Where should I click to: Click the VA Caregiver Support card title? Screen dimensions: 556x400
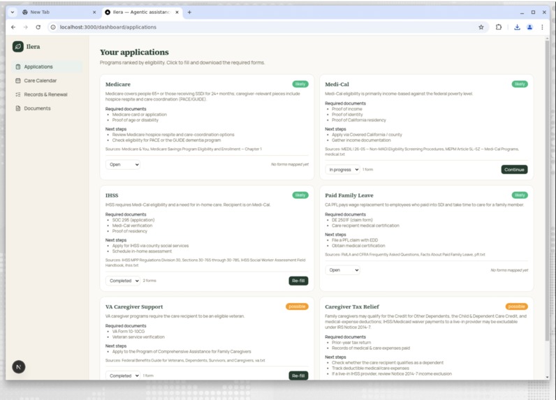point(134,307)
